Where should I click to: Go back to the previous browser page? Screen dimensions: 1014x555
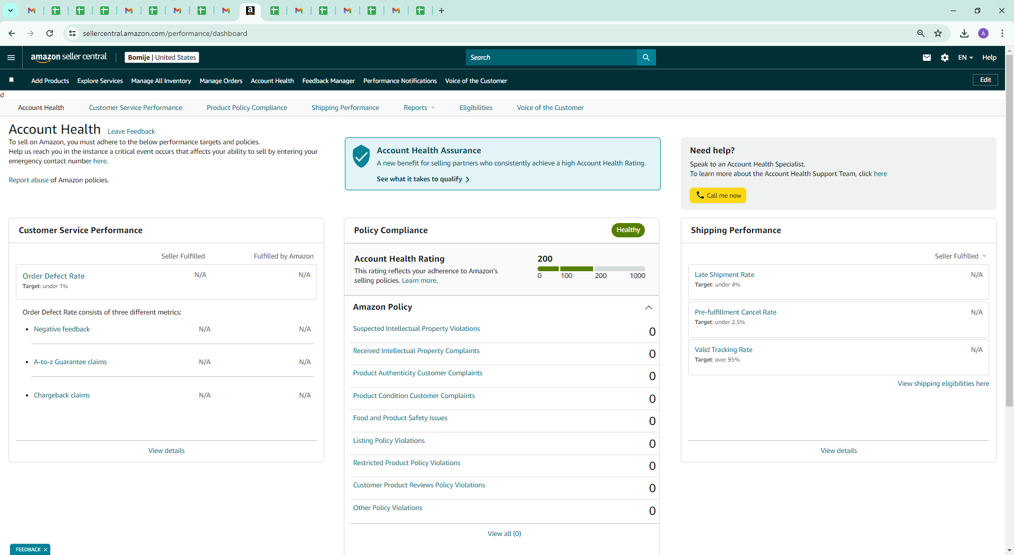(12, 33)
